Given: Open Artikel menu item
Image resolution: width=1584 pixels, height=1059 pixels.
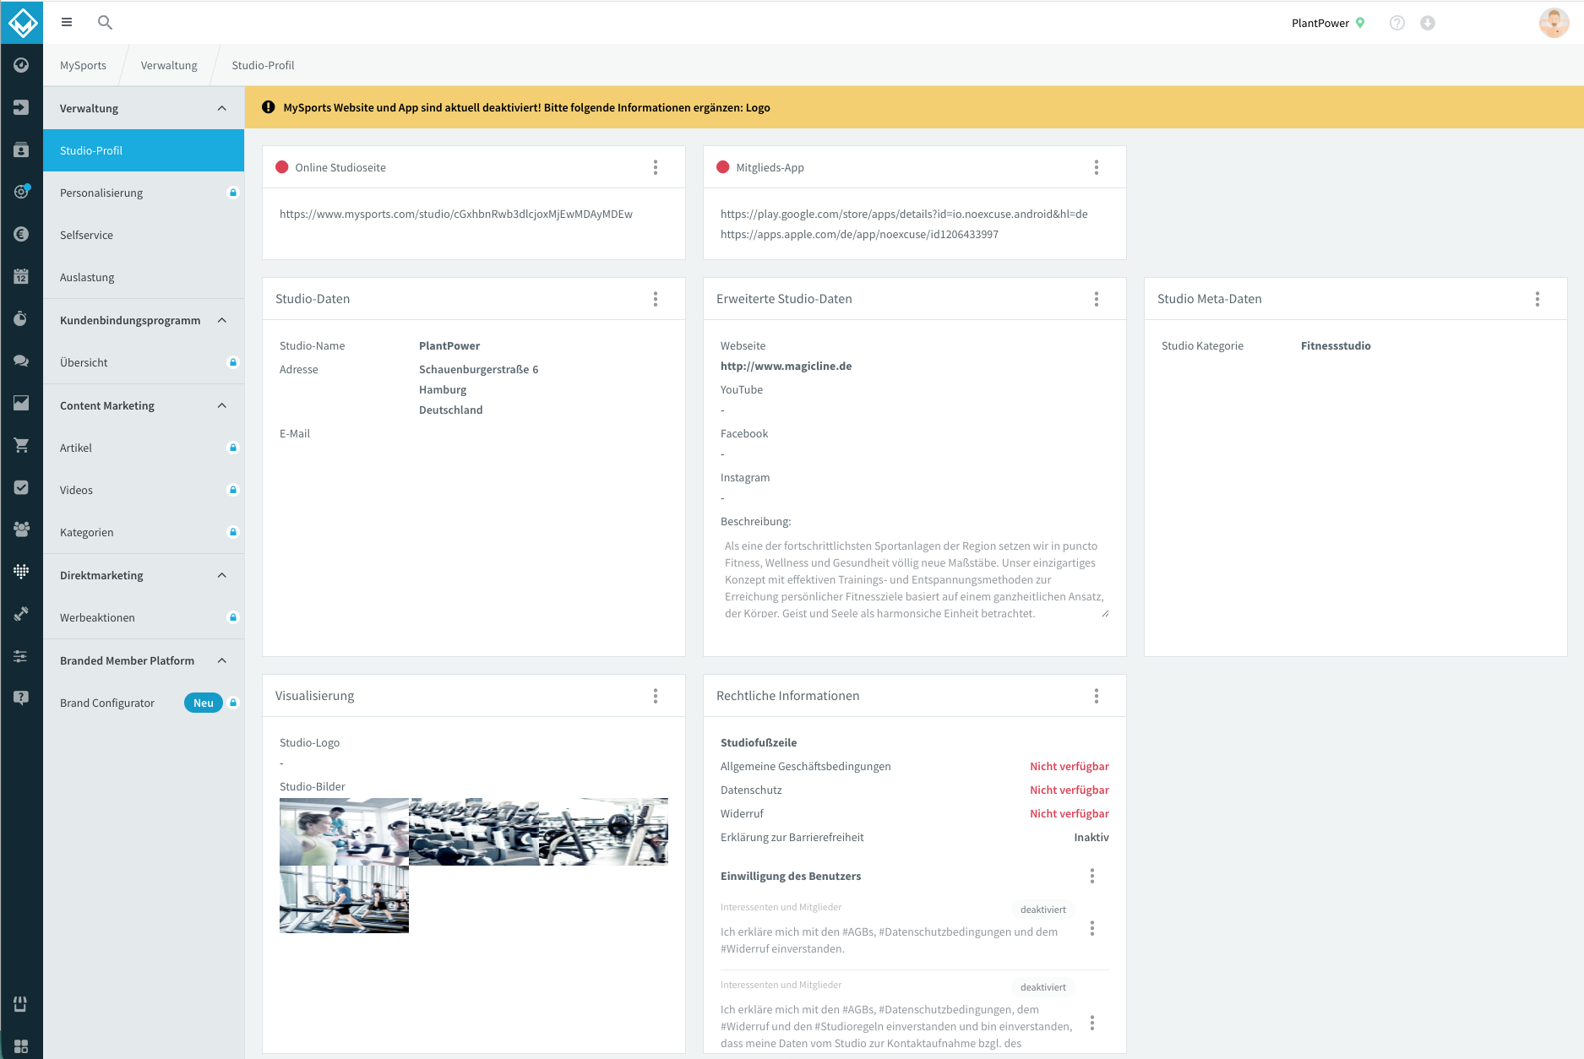Looking at the screenshot, I should [144, 448].
